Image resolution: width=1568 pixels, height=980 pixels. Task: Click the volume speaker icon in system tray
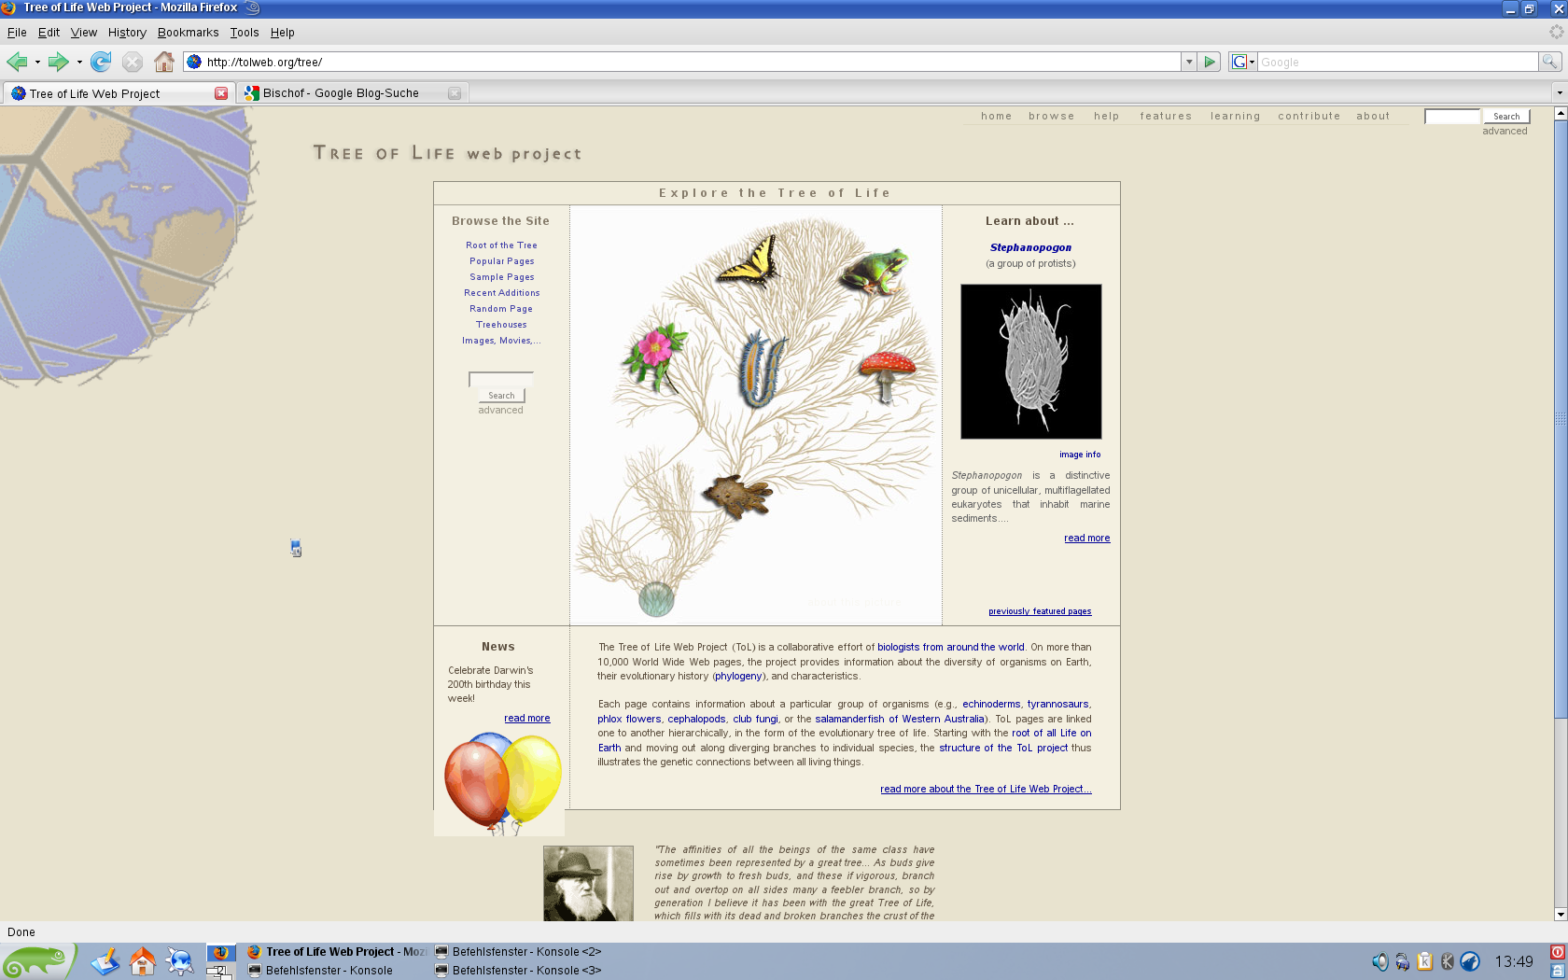[x=1379, y=961]
